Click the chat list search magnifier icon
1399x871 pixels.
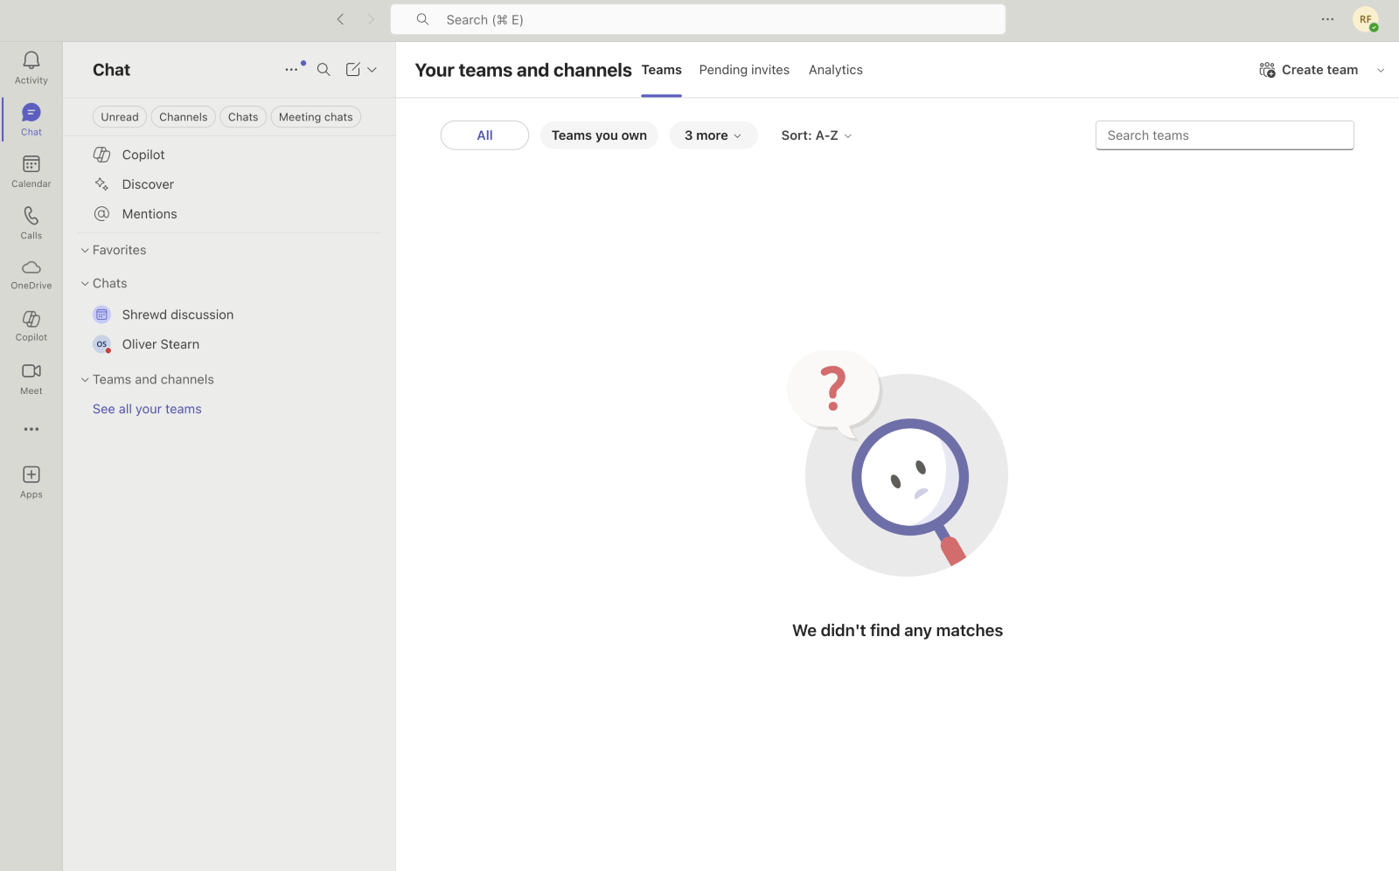coord(324,70)
